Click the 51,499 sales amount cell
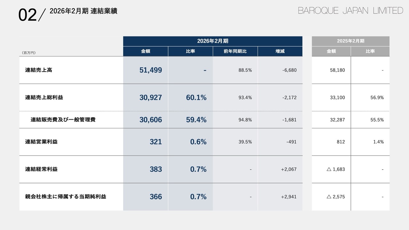Viewport: 409px width, 230px height. (x=150, y=70)
